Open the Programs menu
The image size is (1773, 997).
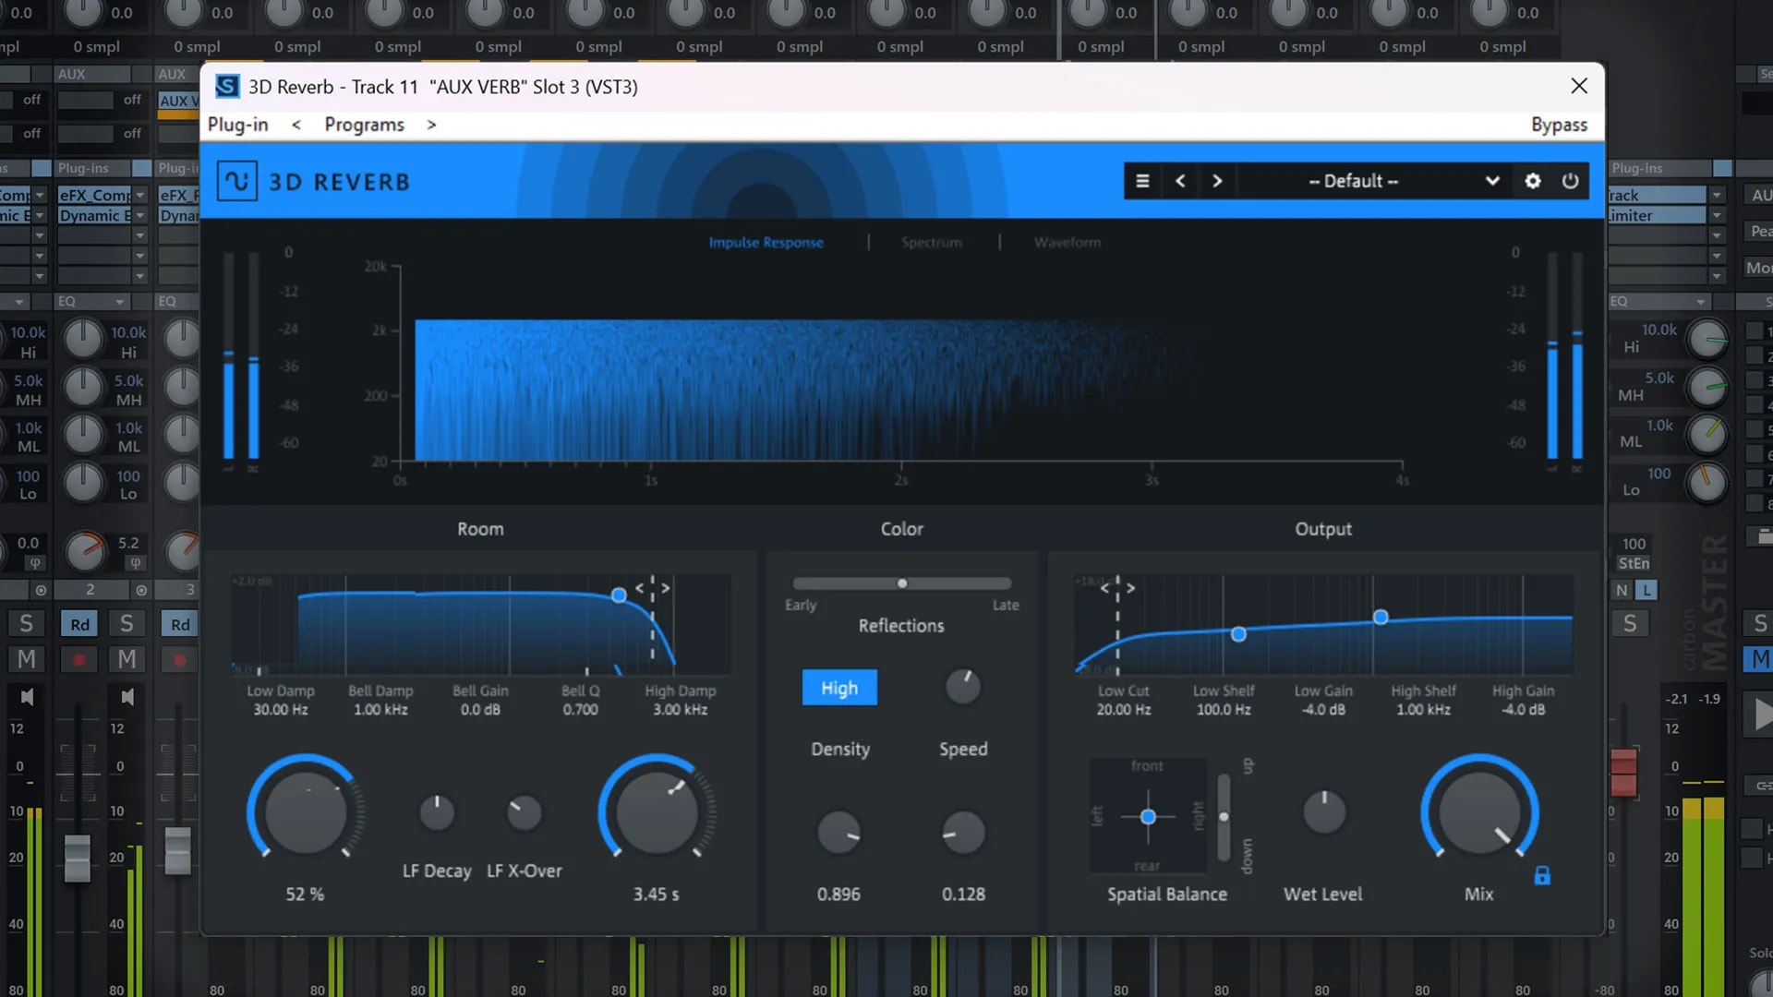coord(364,125)
